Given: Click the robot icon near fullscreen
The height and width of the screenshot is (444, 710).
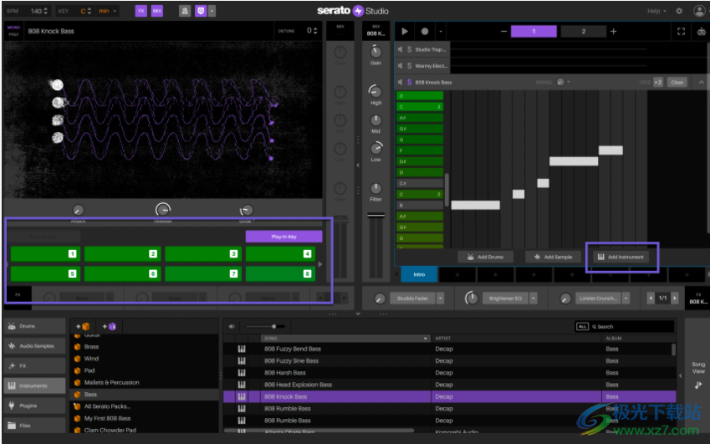Looking at the screenshot, I should pos(702,31).
